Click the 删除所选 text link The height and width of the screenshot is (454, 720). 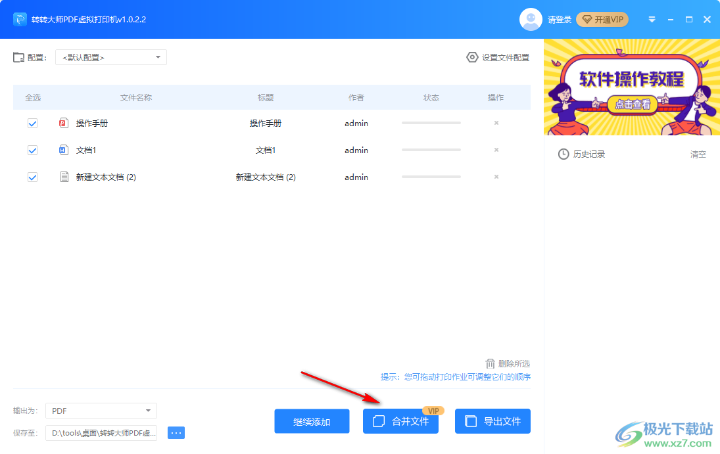click(x=514, y=363)
